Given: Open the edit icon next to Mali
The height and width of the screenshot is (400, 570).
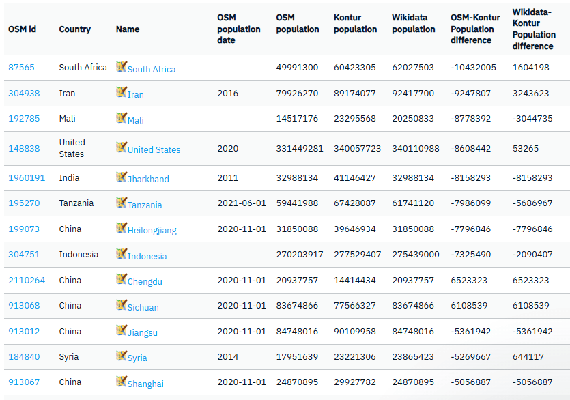Looking at the screenshot, I should click(x=122, y=118).
